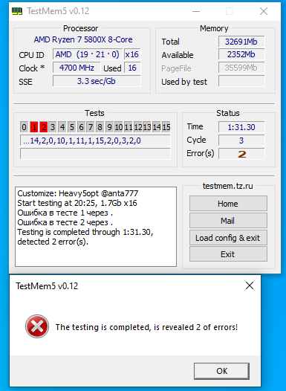Select test box 7
Screen dimensions: 286x391
[x=91, y=127]
